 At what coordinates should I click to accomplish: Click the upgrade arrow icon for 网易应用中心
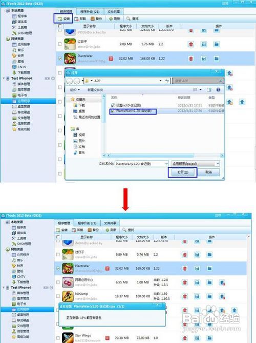pyautogui.click(x=222, y=282)
